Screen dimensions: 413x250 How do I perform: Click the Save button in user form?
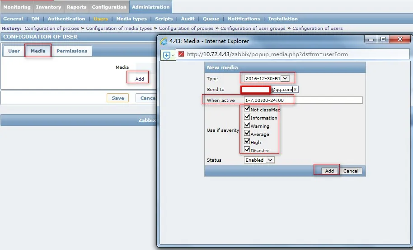click(118, 98)
